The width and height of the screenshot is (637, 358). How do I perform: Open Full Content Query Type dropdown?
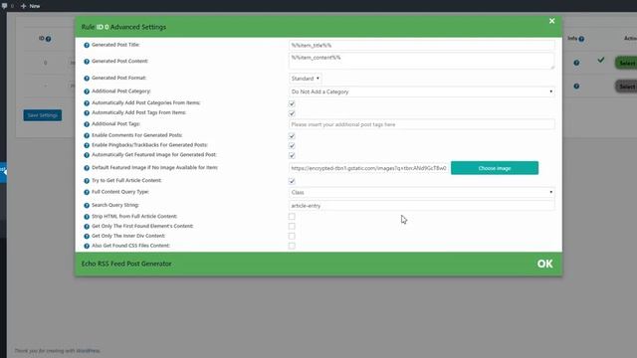(422, 192)
